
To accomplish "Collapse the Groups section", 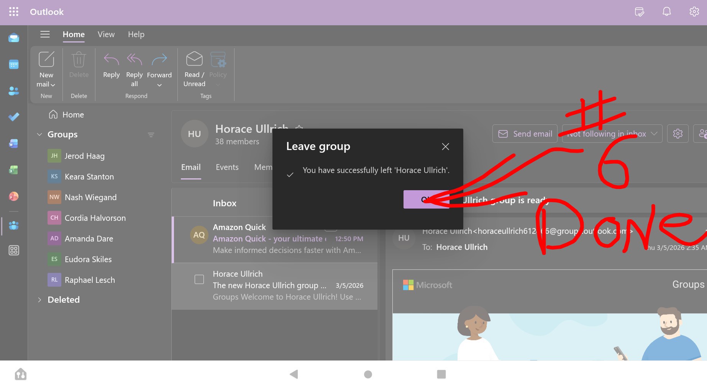I will 39,134.
